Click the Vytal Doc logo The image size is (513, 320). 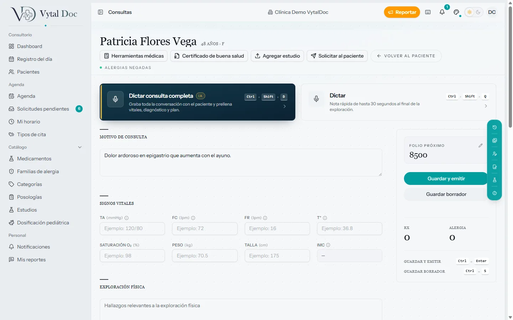tap(44, 14)
